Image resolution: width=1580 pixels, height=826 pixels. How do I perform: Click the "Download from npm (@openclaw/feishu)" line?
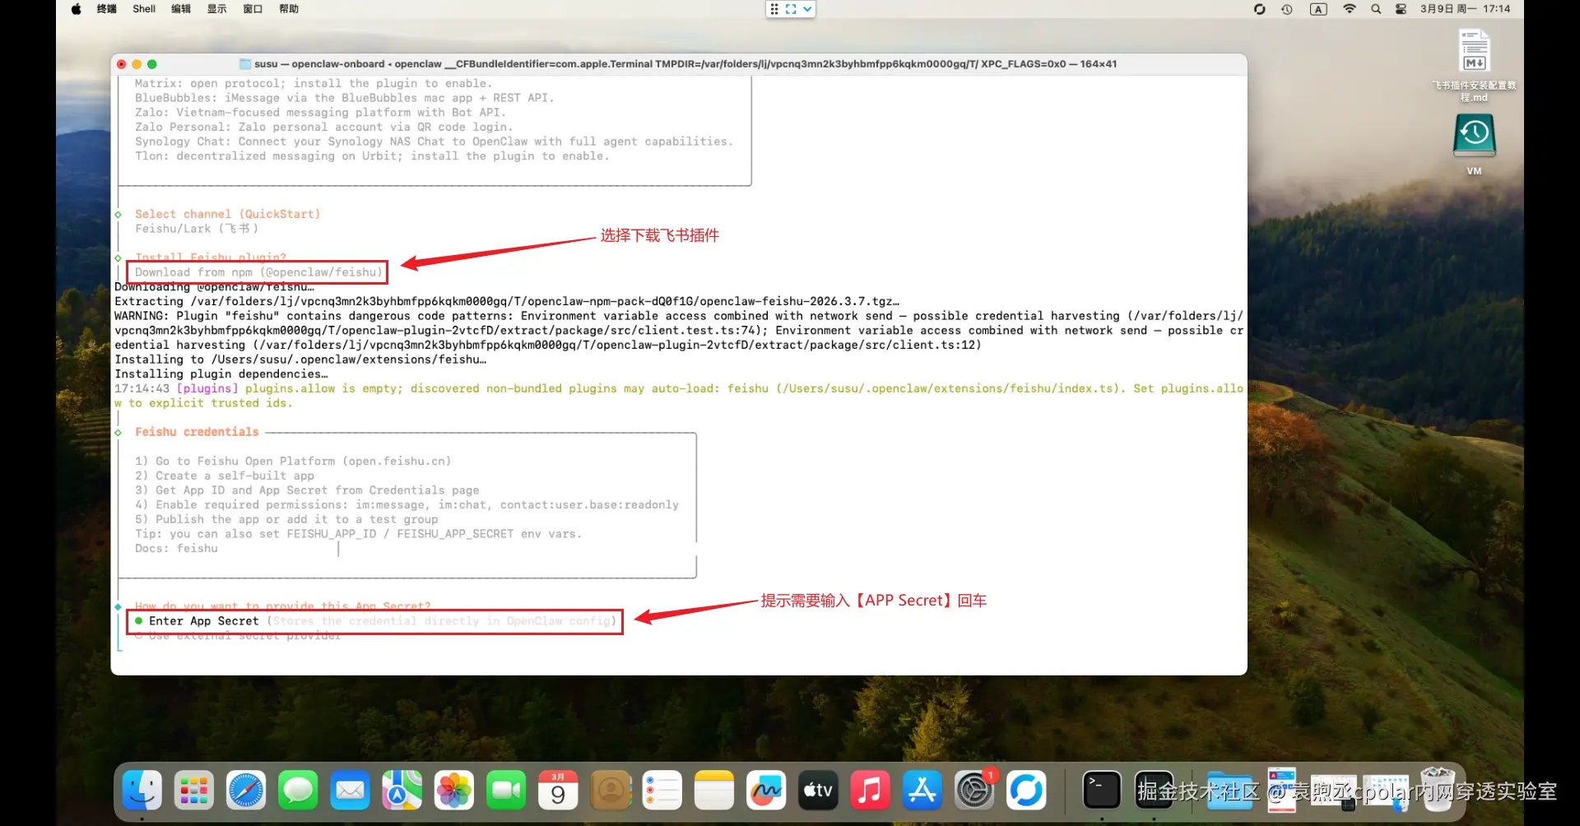(x=258, y=272)
